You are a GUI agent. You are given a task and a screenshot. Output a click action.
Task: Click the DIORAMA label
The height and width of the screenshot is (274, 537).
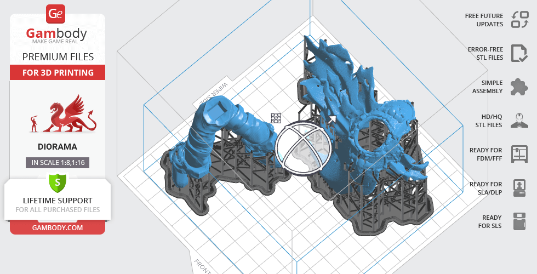(x=58, y=147)
